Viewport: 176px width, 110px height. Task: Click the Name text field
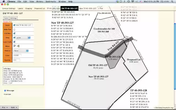tap(24, 25)
